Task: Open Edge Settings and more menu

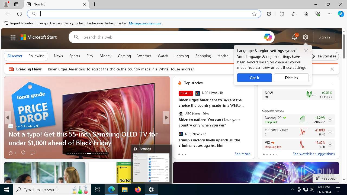Action: point(330,14)
